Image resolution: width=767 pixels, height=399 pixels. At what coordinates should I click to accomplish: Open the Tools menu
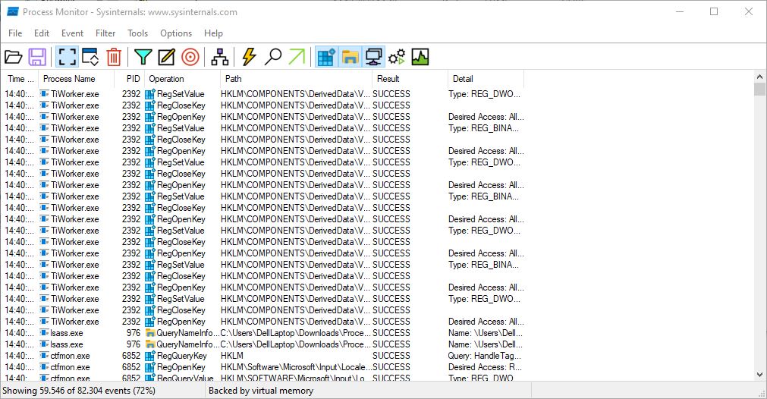137,33
